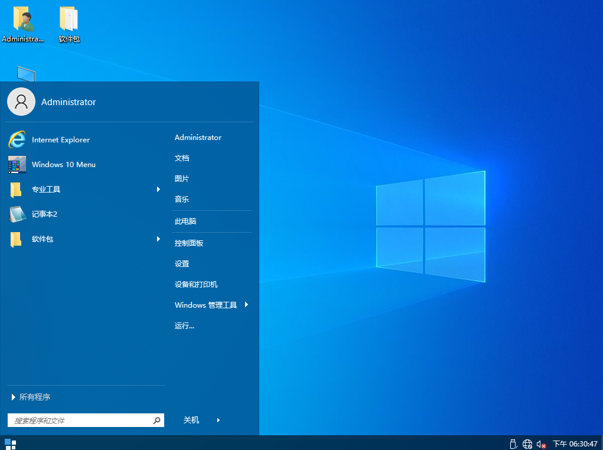
Task: Click the muted volume tray icon
Action: 541,444
